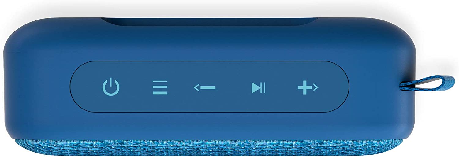Screen dimensions: 459x159
Task: Tap the power button icon
Action: click(x=111, y=87)
